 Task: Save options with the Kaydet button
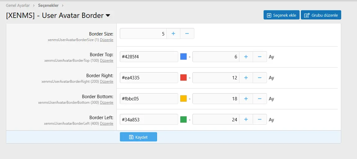tap(138, 137)
